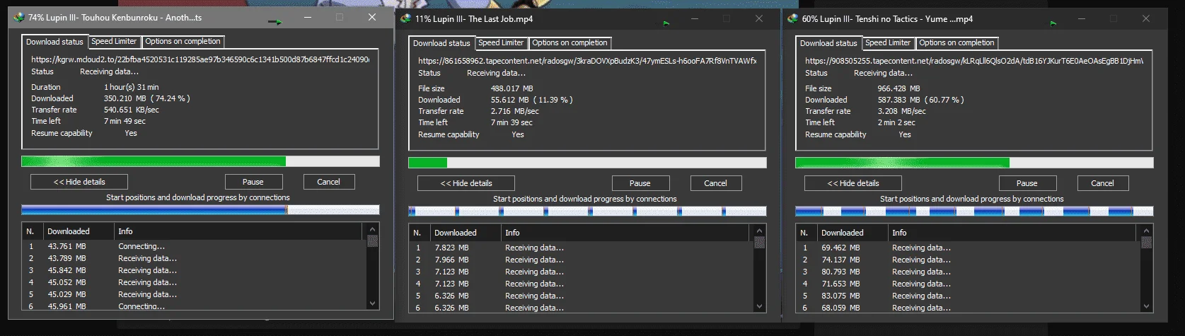Select connection row with 45.029 MB
The height and width of the screenshot is (336, 1185).
195,294
